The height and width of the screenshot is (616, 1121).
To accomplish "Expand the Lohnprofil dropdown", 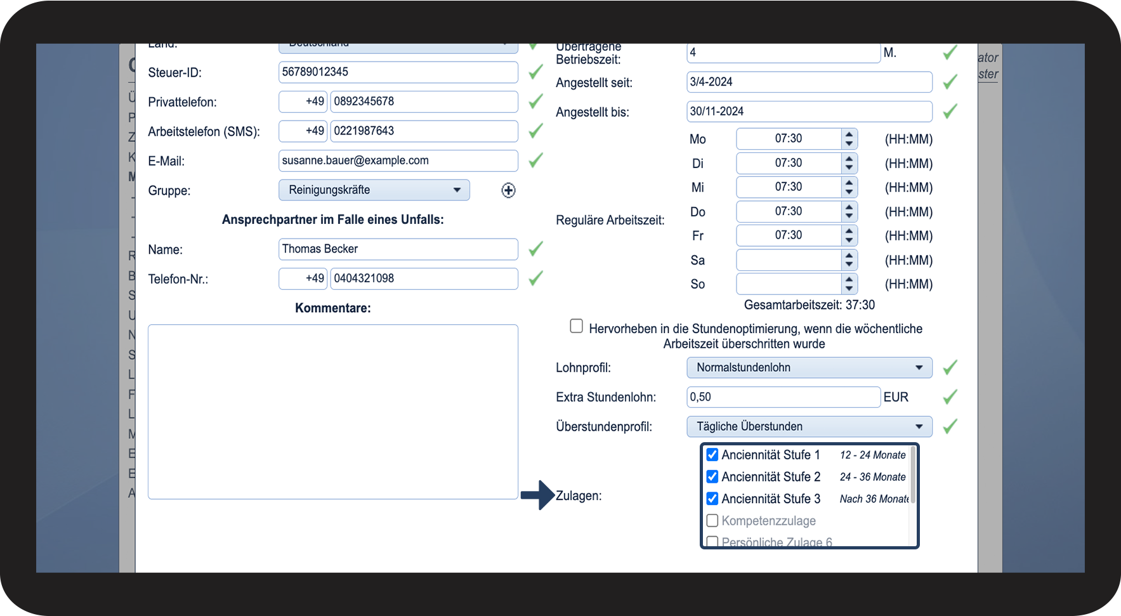I will (x=809, y=368).
